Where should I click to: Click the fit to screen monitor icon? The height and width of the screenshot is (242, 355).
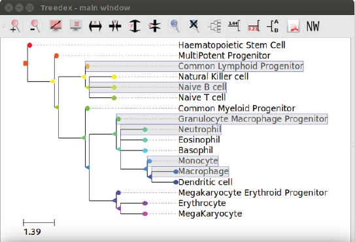pos(56,26)
